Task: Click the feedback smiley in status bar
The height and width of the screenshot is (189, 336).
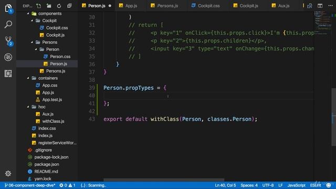Action: 329,185
